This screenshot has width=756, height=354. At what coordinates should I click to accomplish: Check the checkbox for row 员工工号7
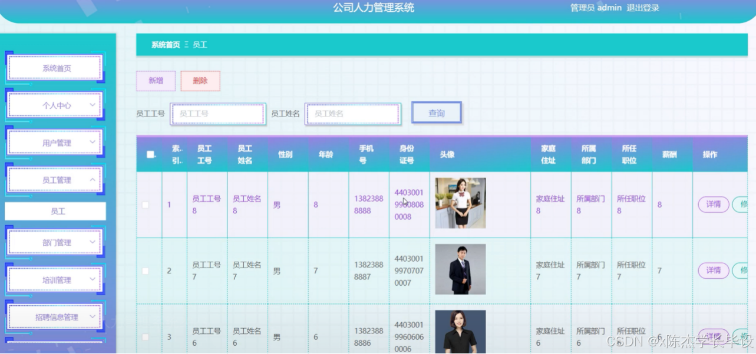click(146, 271)
